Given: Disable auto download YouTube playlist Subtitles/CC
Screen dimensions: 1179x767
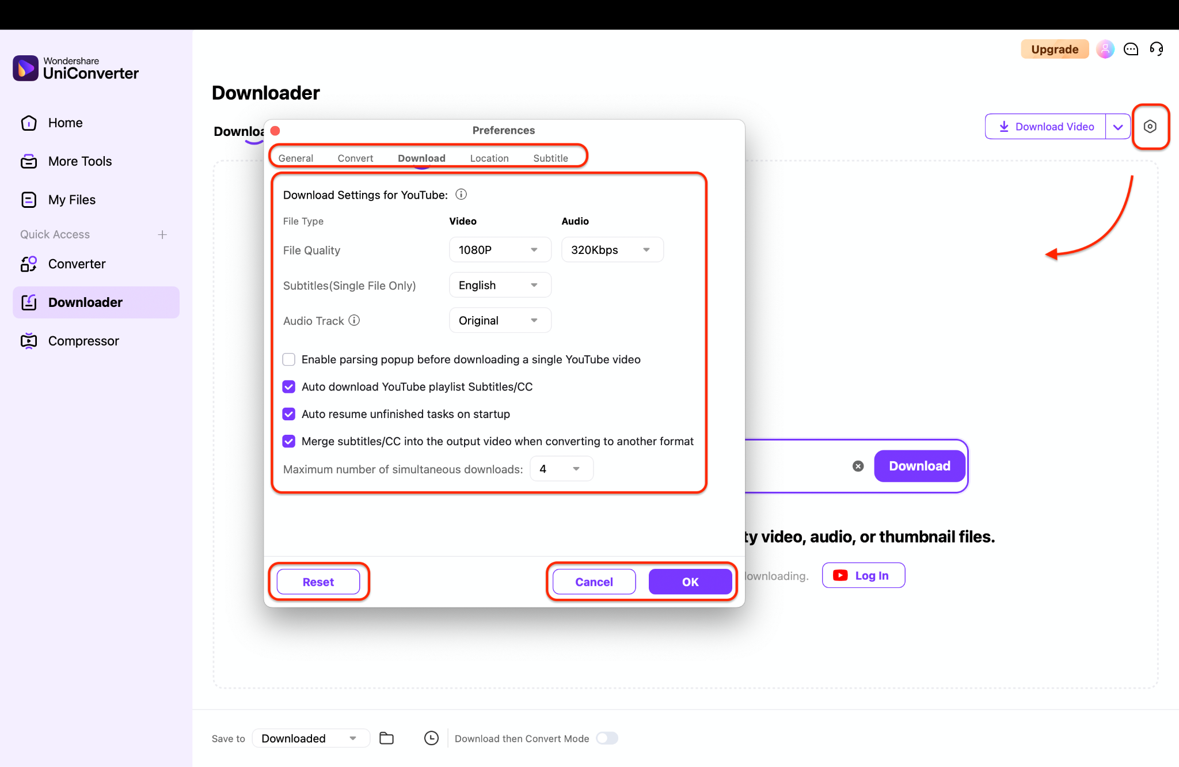Looking at the screenshot, I should pos(288,386).
